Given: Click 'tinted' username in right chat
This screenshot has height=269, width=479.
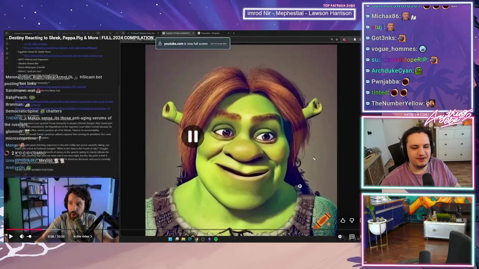Looking at the screenshot, I should click(x=379, y=92).
